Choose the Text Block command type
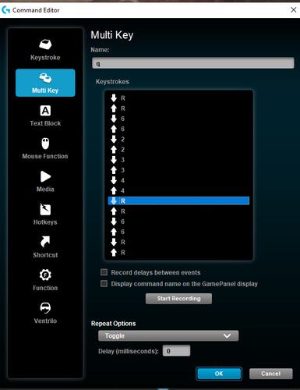 tap(45, 116)
